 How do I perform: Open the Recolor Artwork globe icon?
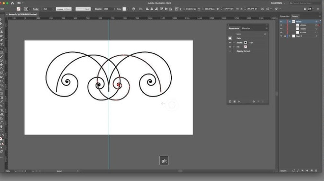point(133,9)
